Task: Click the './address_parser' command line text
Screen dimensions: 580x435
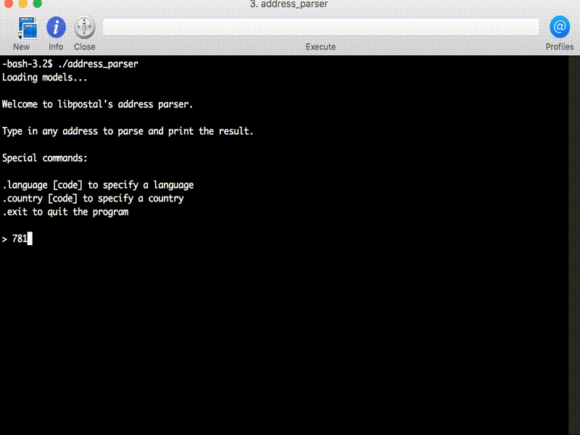Action: [98, 64]
